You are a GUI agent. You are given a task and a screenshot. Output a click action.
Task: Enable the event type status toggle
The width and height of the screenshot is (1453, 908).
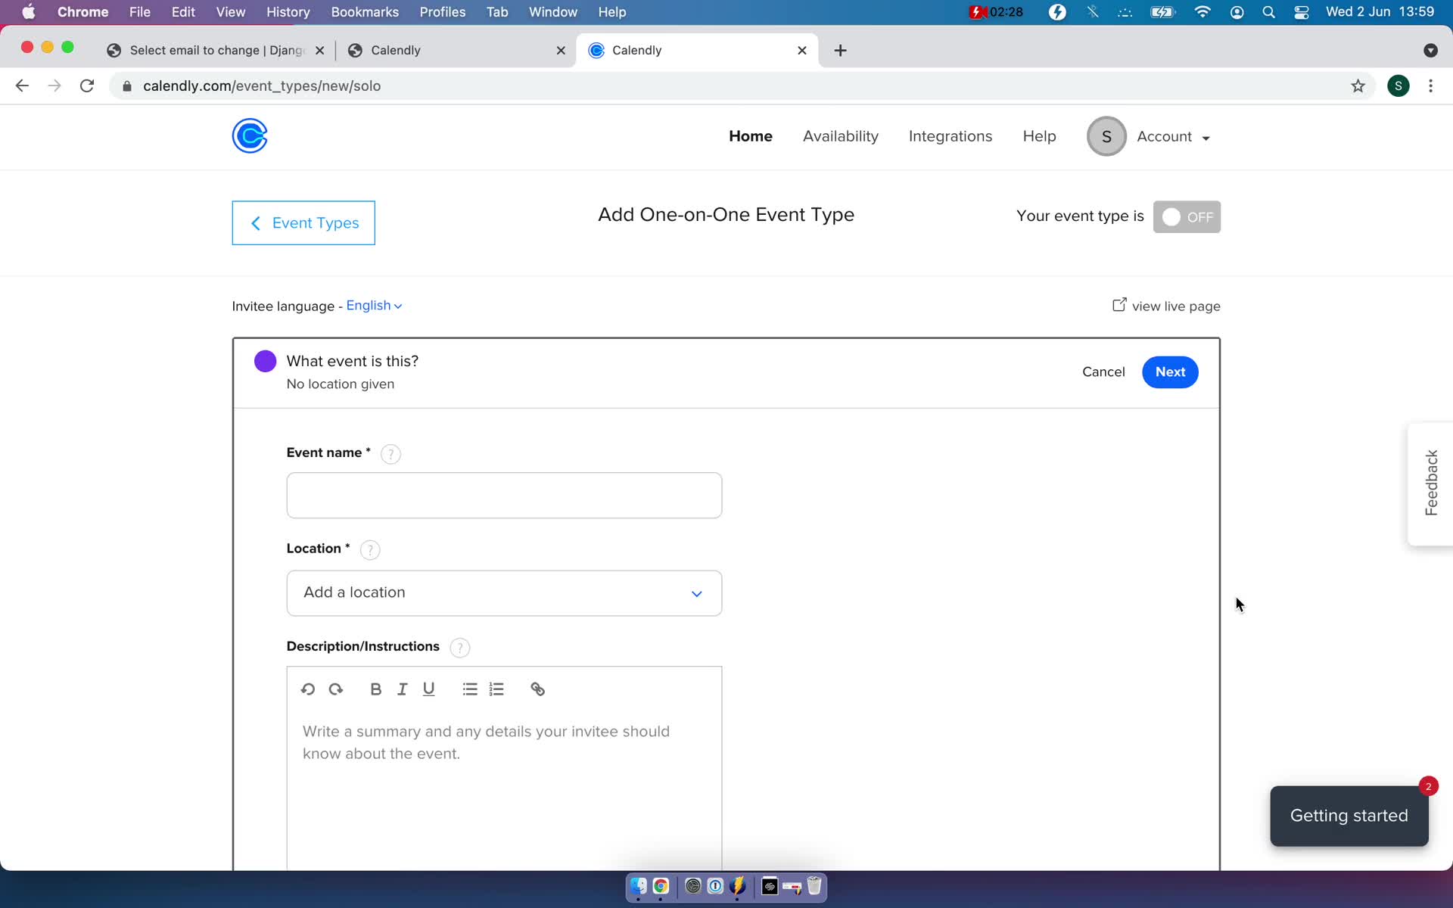[1187, 216]
